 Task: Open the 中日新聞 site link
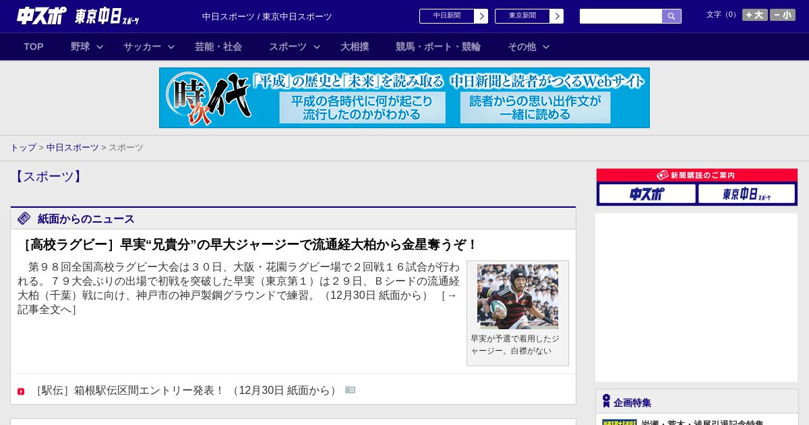[447, 16]
